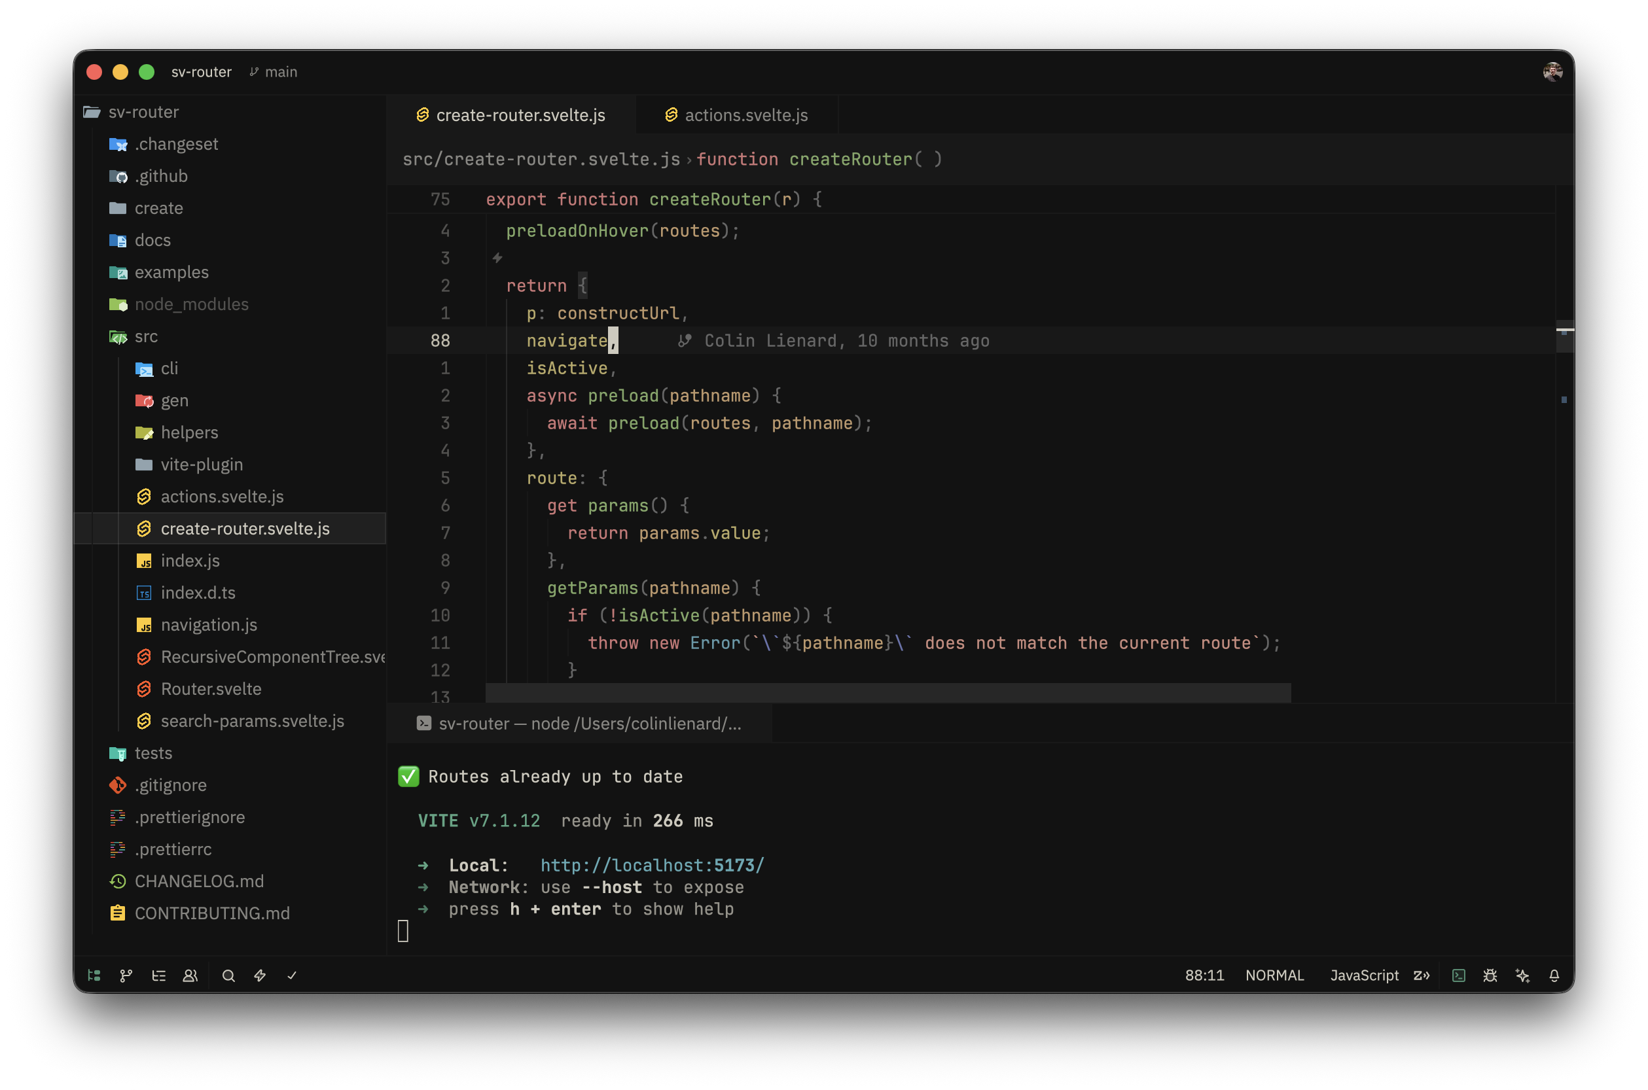
Task: Open the main branch switcher
Action: (x=274, y=71)
